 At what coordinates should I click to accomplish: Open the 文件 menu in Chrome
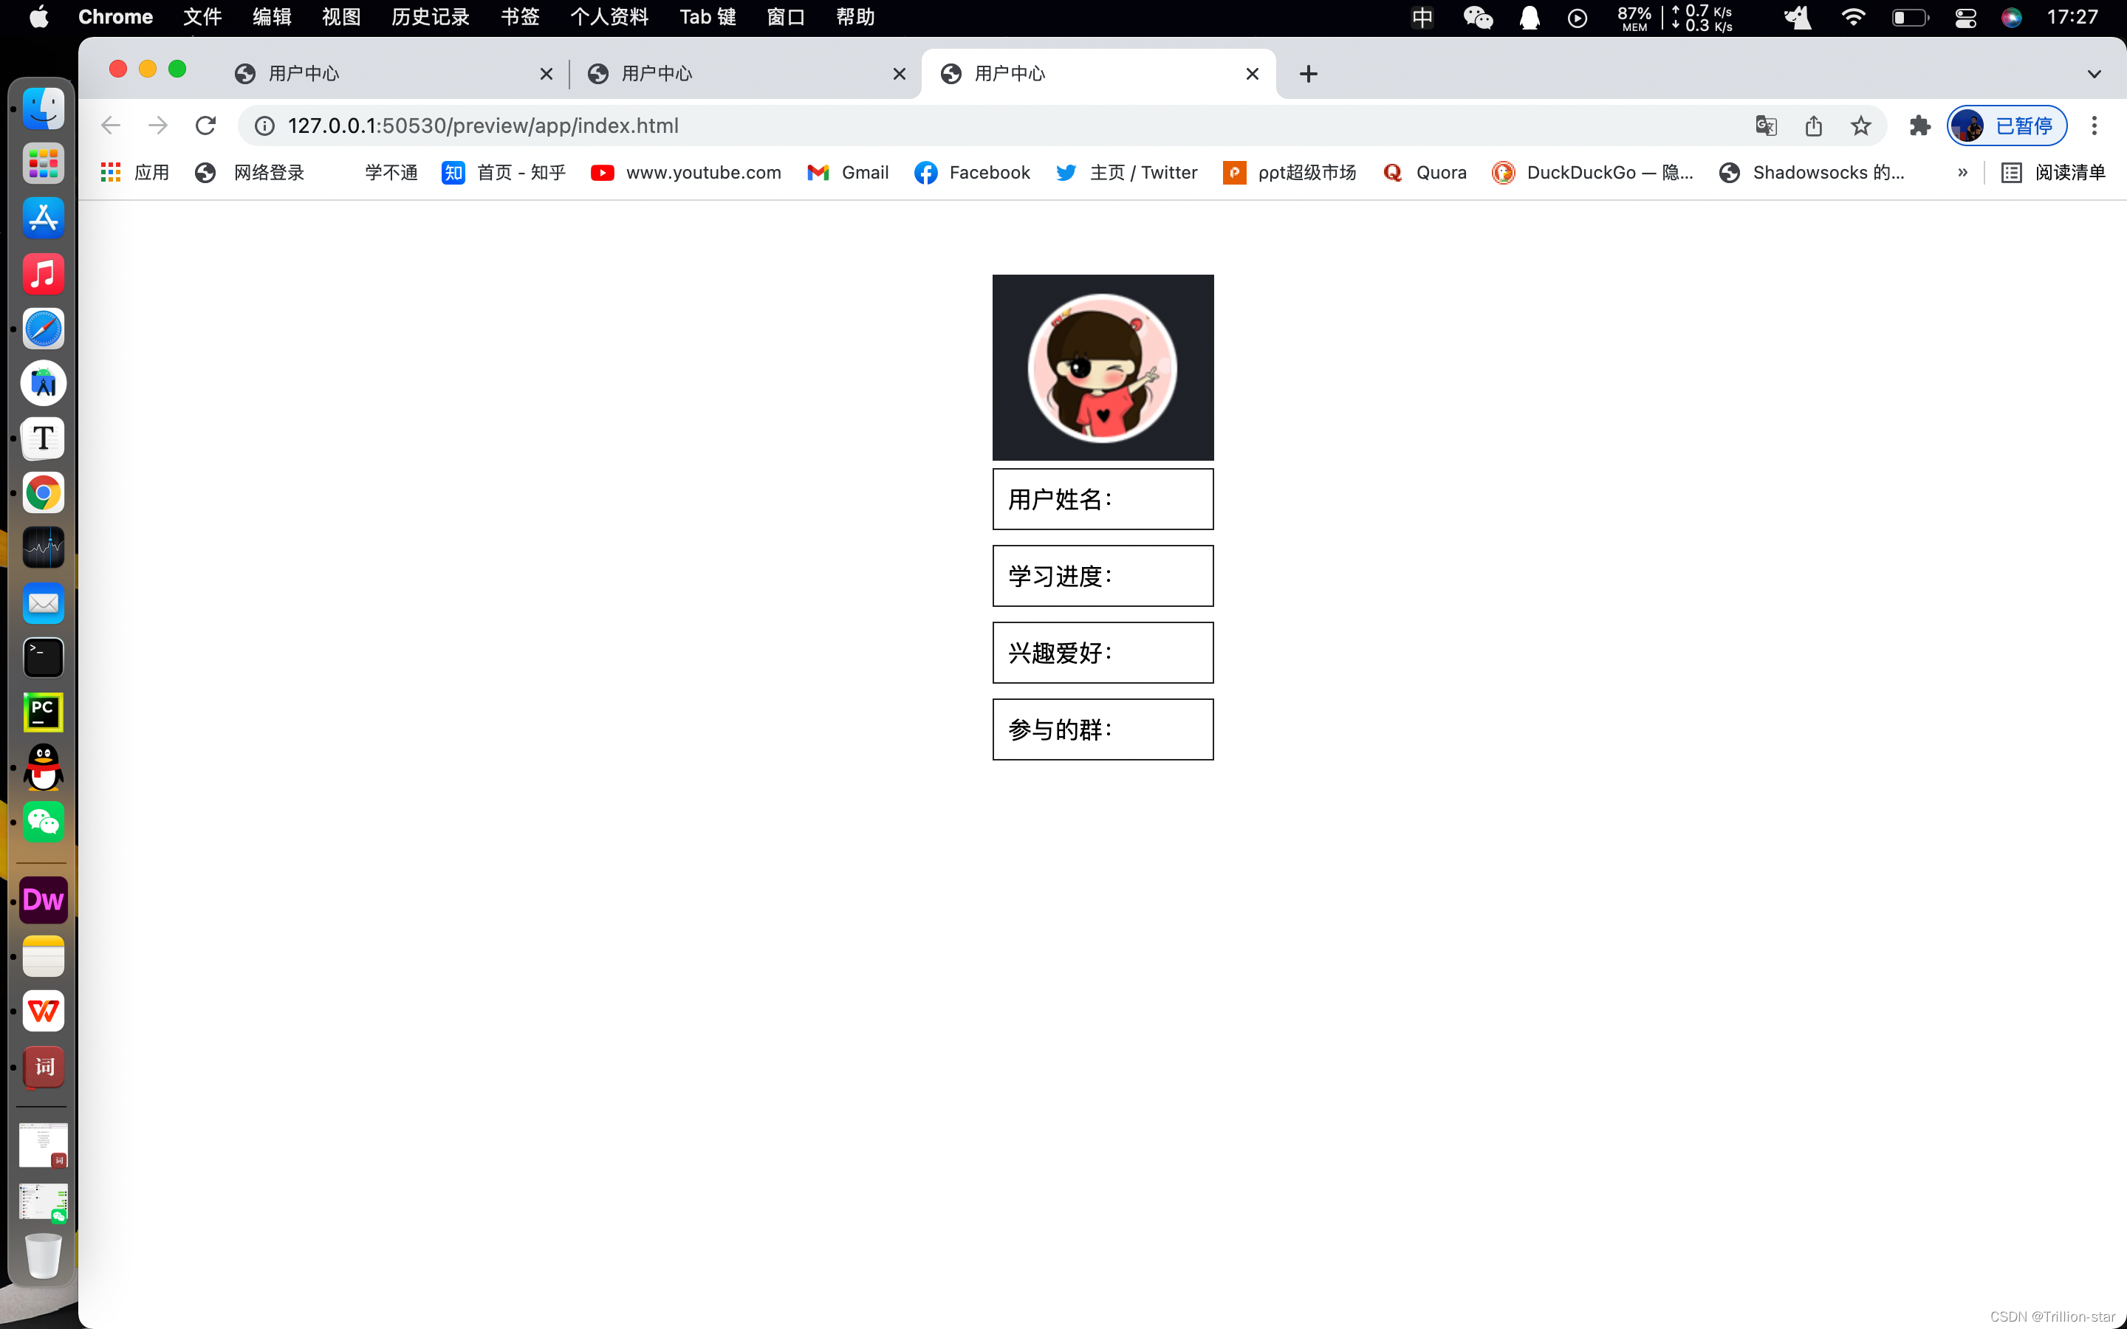[x=202, y=17]
